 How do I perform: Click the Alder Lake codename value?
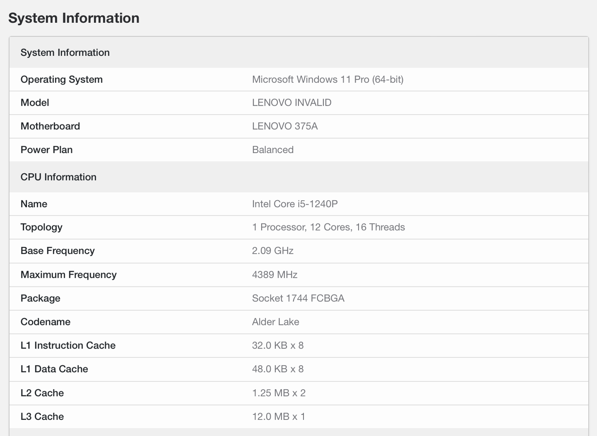pos(275,322)
